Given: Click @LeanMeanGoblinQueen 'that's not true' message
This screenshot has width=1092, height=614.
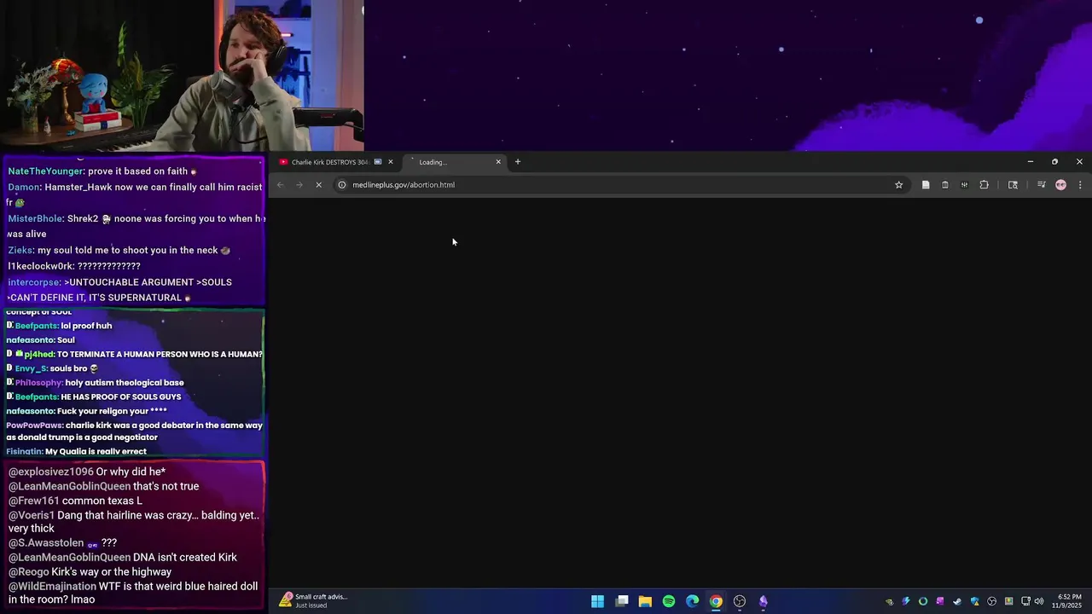Looking at the screenshot, I should coord(103,486).
